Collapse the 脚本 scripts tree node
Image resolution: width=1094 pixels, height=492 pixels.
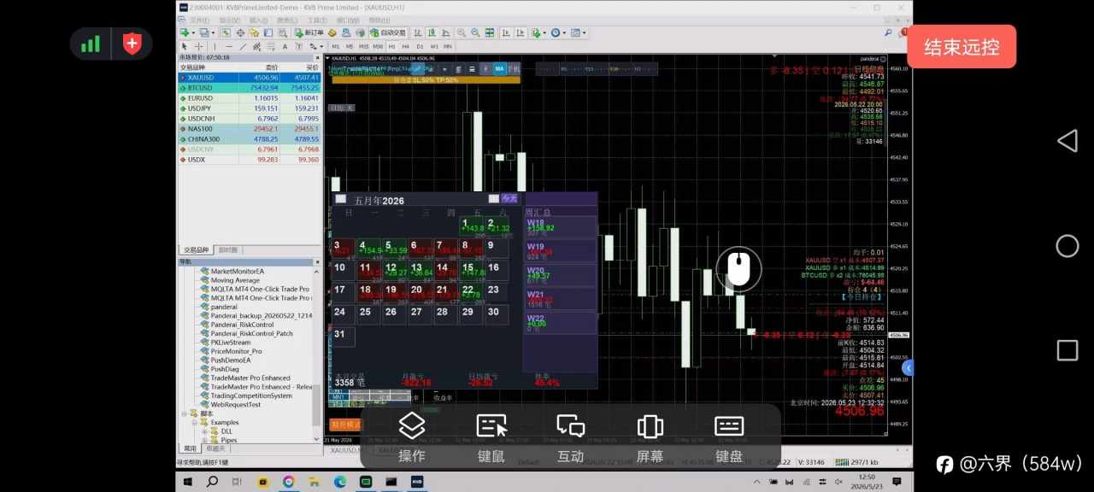click(x=184, y=413)
